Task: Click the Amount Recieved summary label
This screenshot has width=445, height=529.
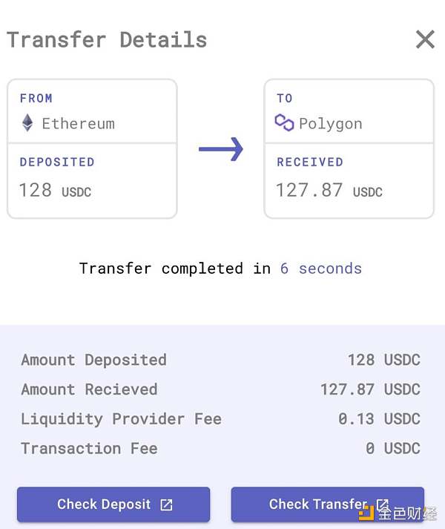Action: click(89, 390)
